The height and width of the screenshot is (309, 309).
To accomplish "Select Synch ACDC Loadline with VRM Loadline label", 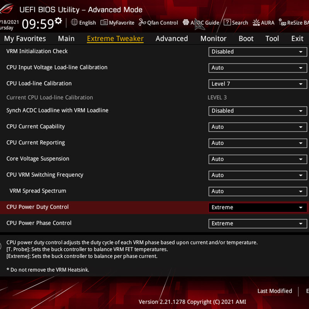I will point(57,110).
